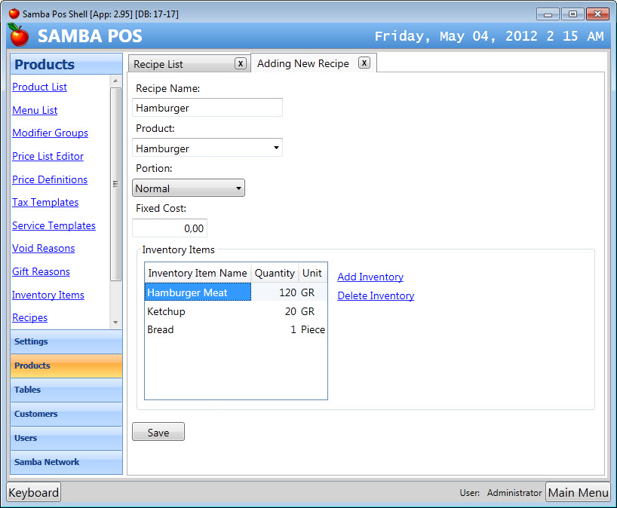
Task: Select the Bread inventory row
Action: pos(235,329)
